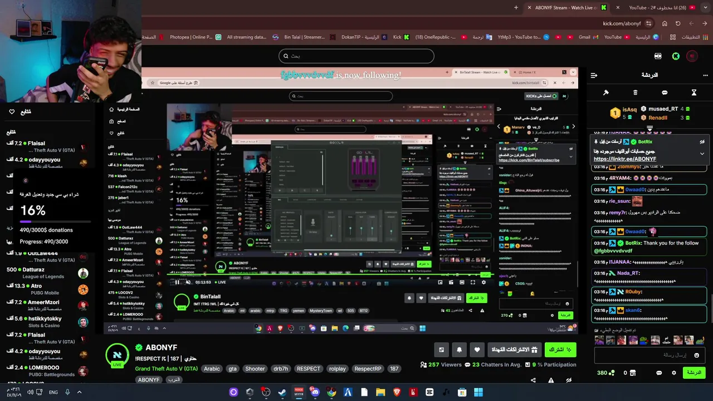This screenshot has height=401, width=713.
Task: Click the site settings icon in address bar
Action: (648, 23)
